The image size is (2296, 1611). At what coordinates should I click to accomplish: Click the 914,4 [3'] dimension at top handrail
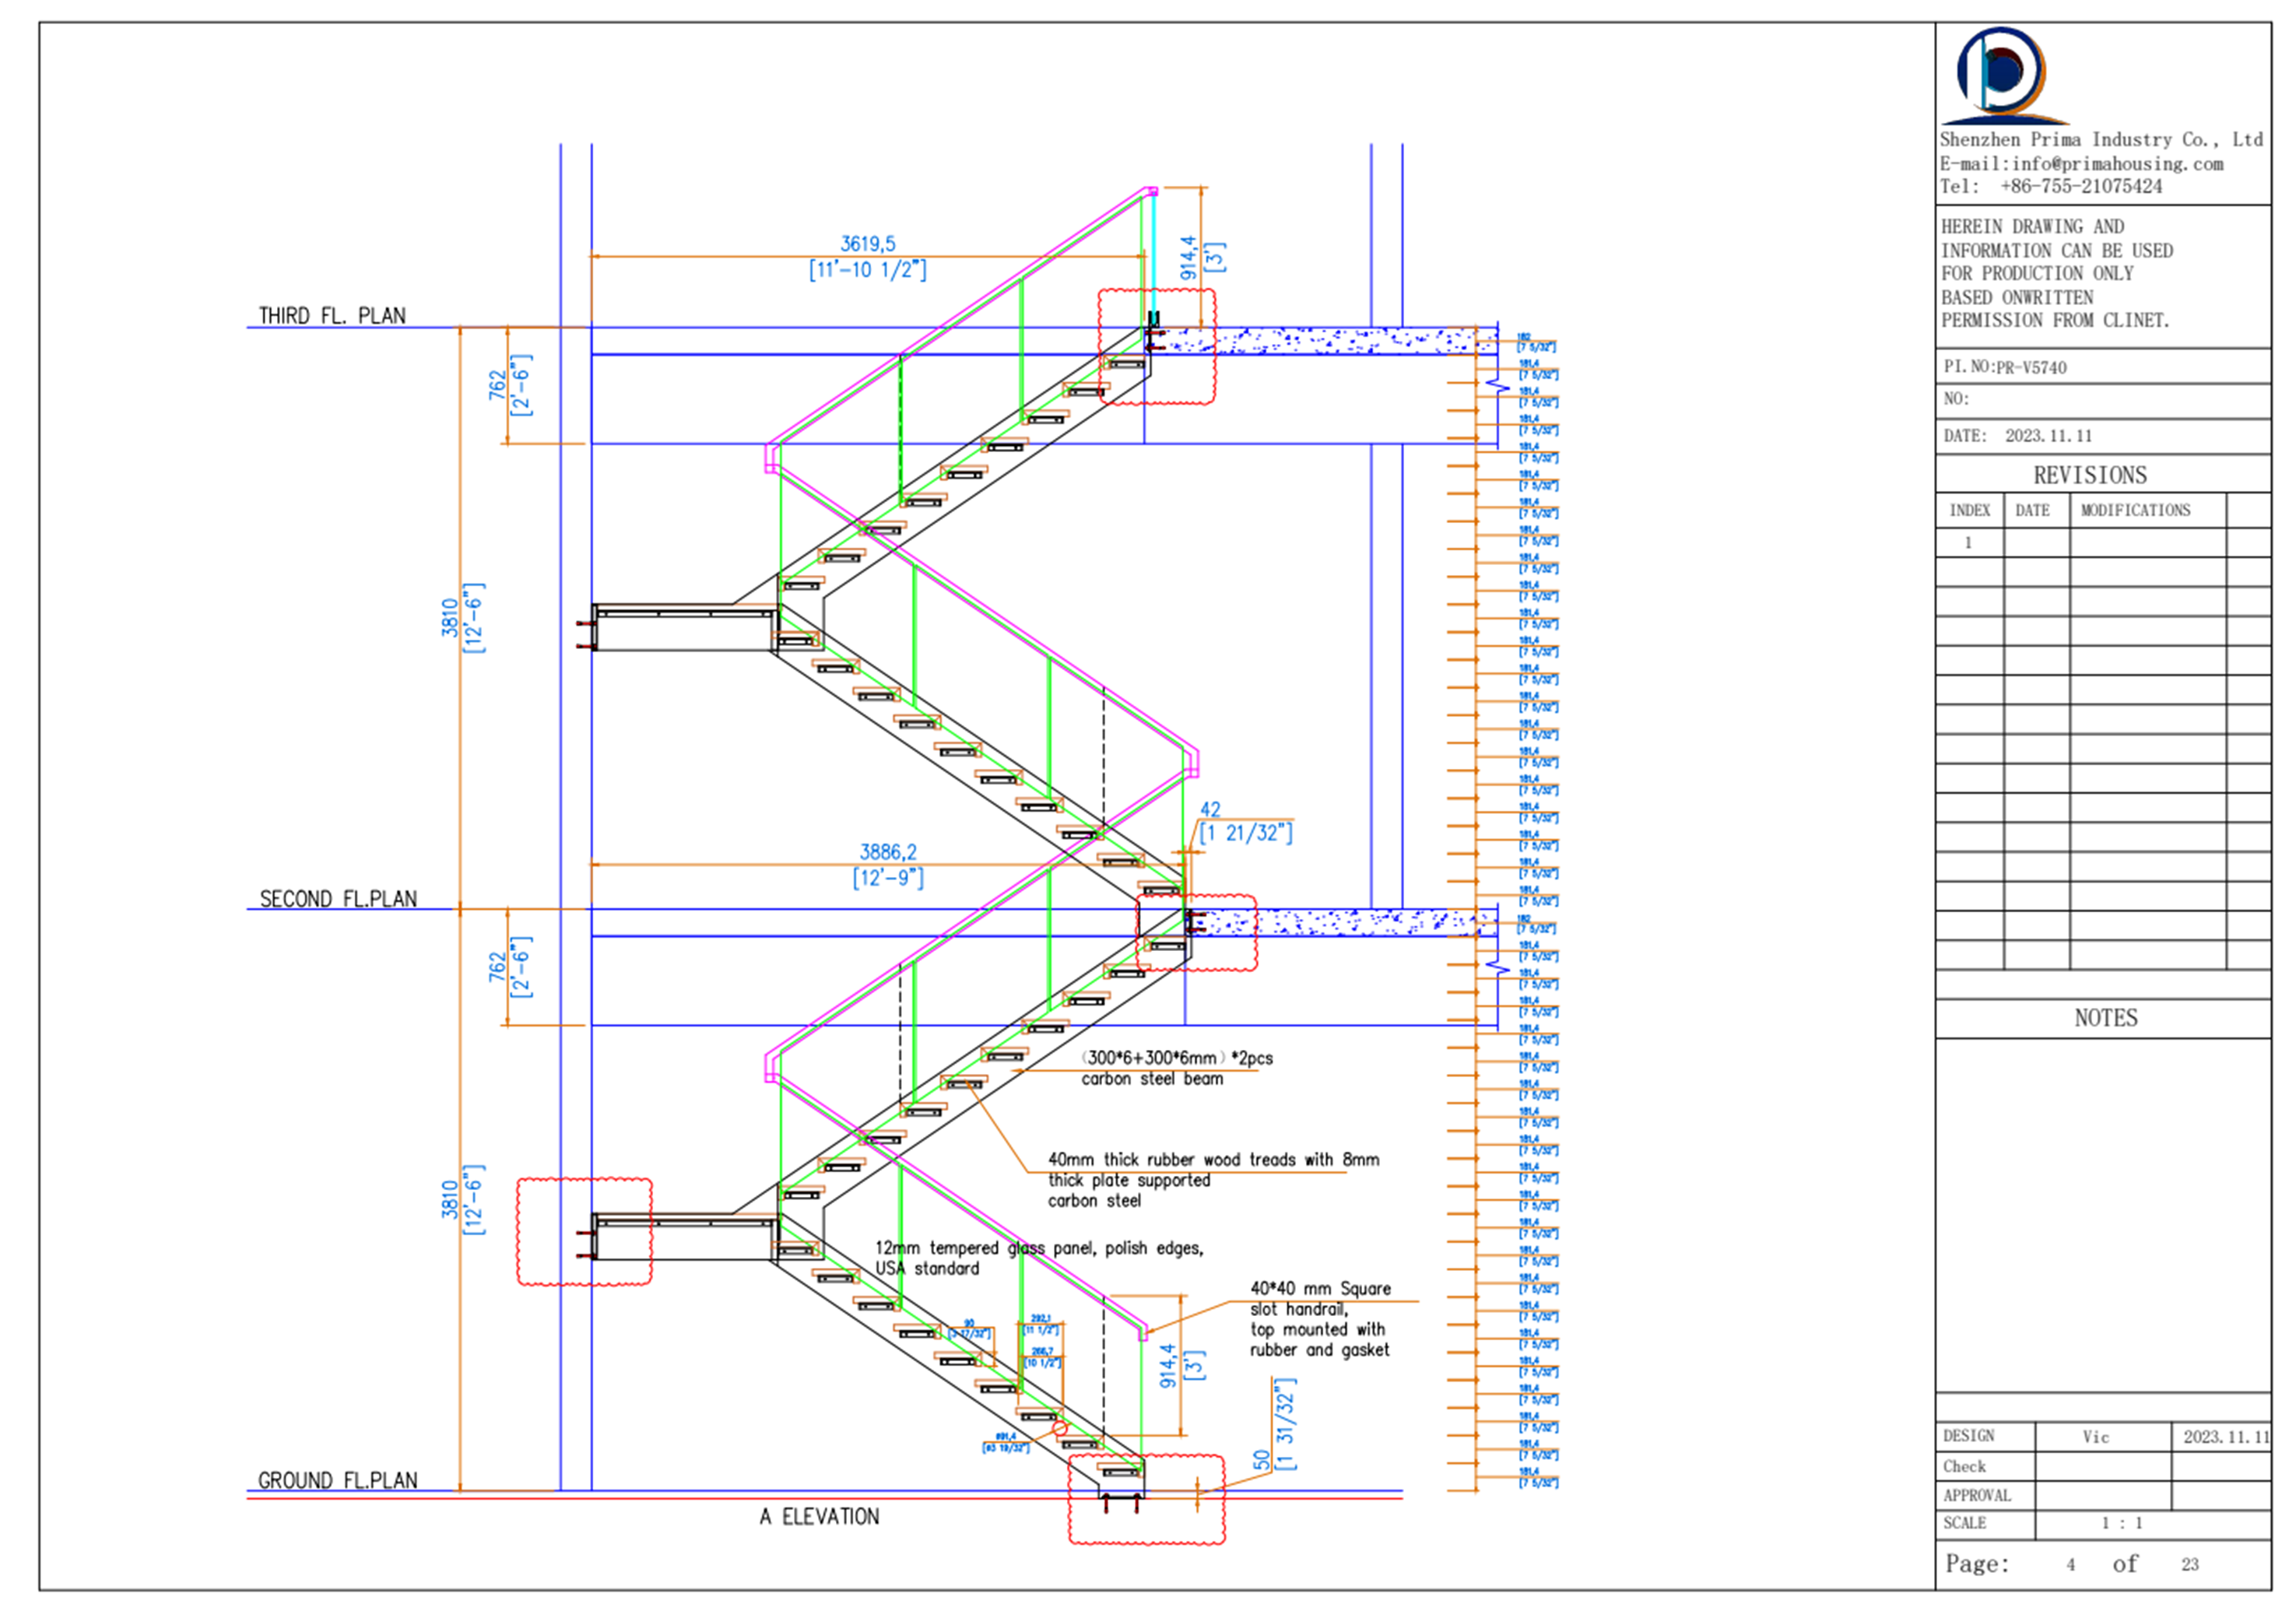tap(1202, 258)
